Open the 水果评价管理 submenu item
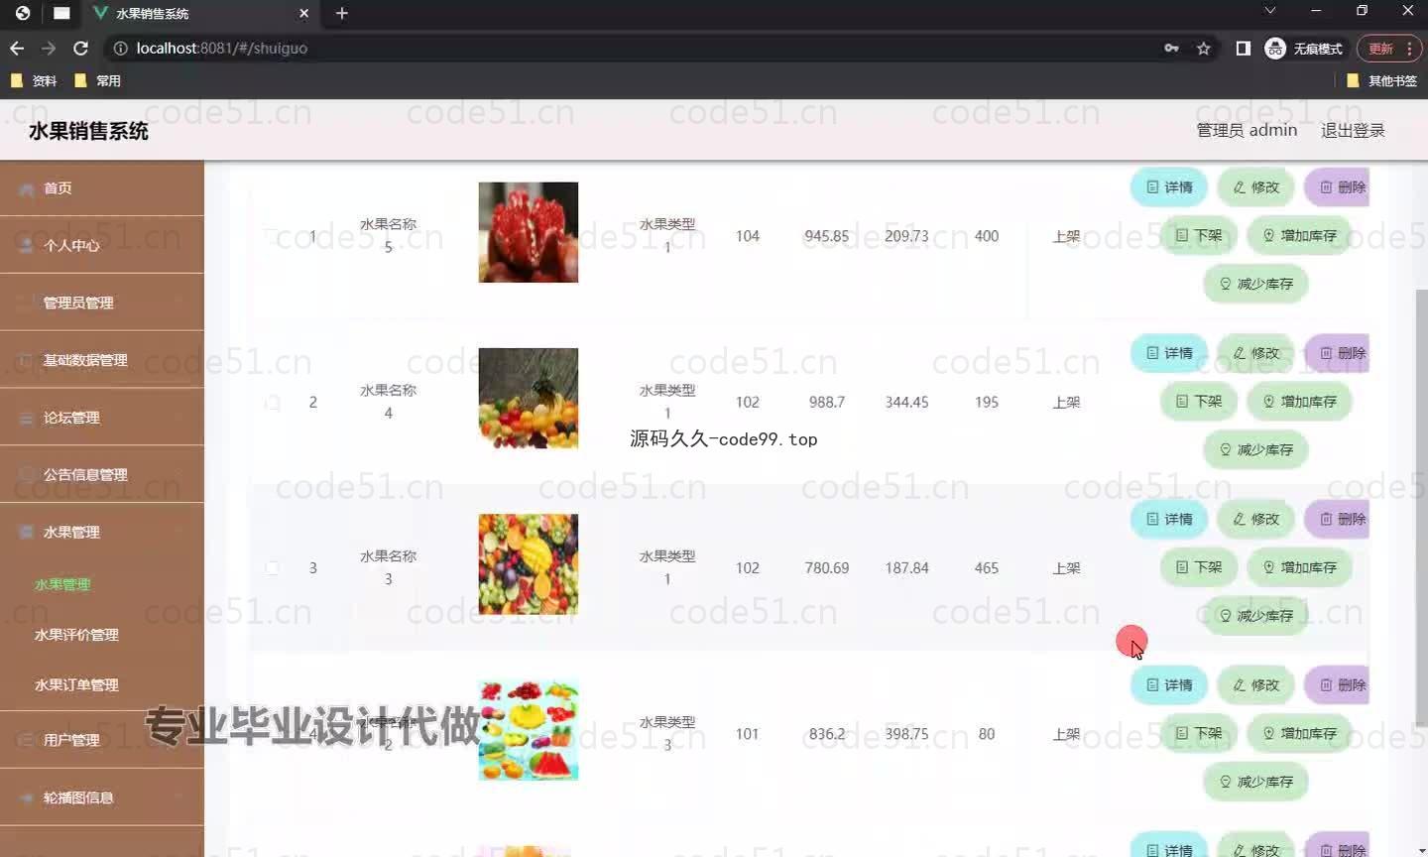This screenshot has height=857, width=1428. (76, 635)
